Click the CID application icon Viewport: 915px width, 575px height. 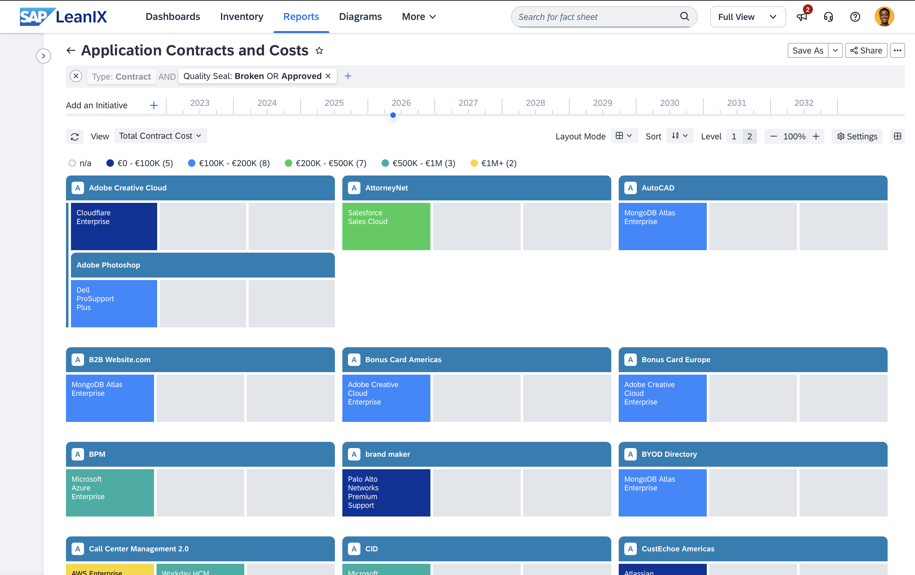pyautogui.click(x=354, y=549)
